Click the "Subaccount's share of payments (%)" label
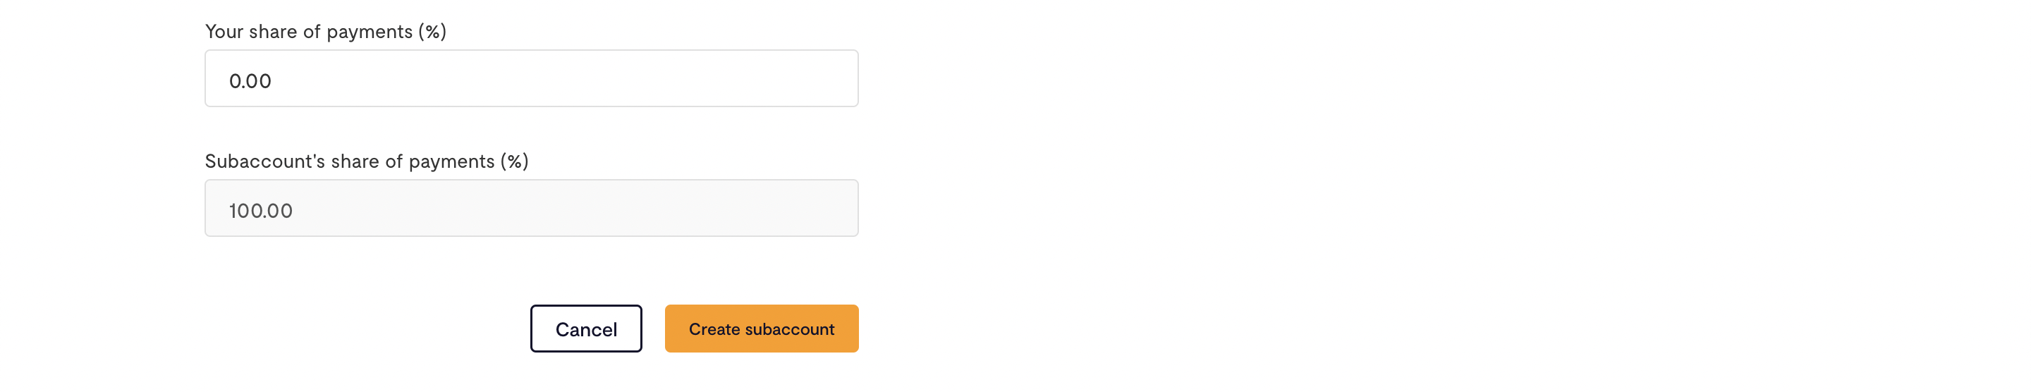Image resolution: width=2031 pixels, height=392 pixels. [x=366, y=161]
